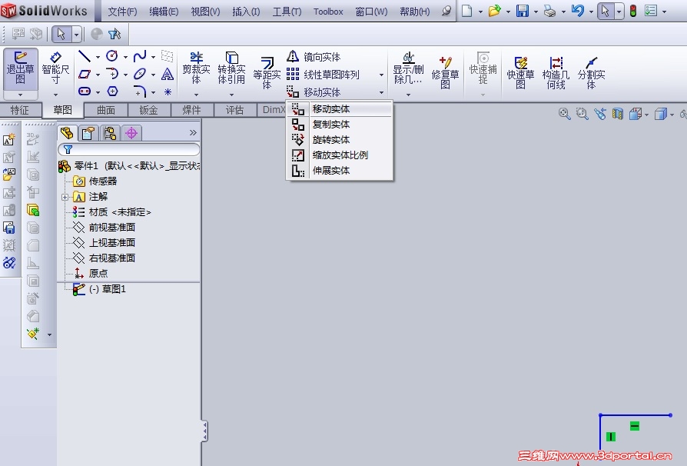The height and width of the screenshot is (466, 687).
Task: Select the sketch Text (A) tool
Action: click(x=168, y=74)
